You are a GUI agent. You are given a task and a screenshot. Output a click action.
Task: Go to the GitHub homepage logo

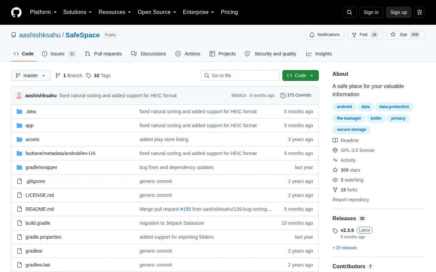click(x=16, y=12)
